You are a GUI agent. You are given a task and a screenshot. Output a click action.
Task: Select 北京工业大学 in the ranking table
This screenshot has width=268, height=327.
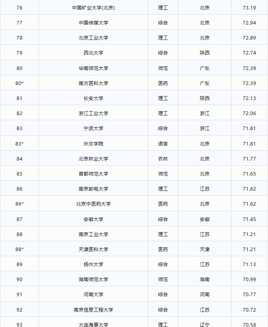pos(93,38)
